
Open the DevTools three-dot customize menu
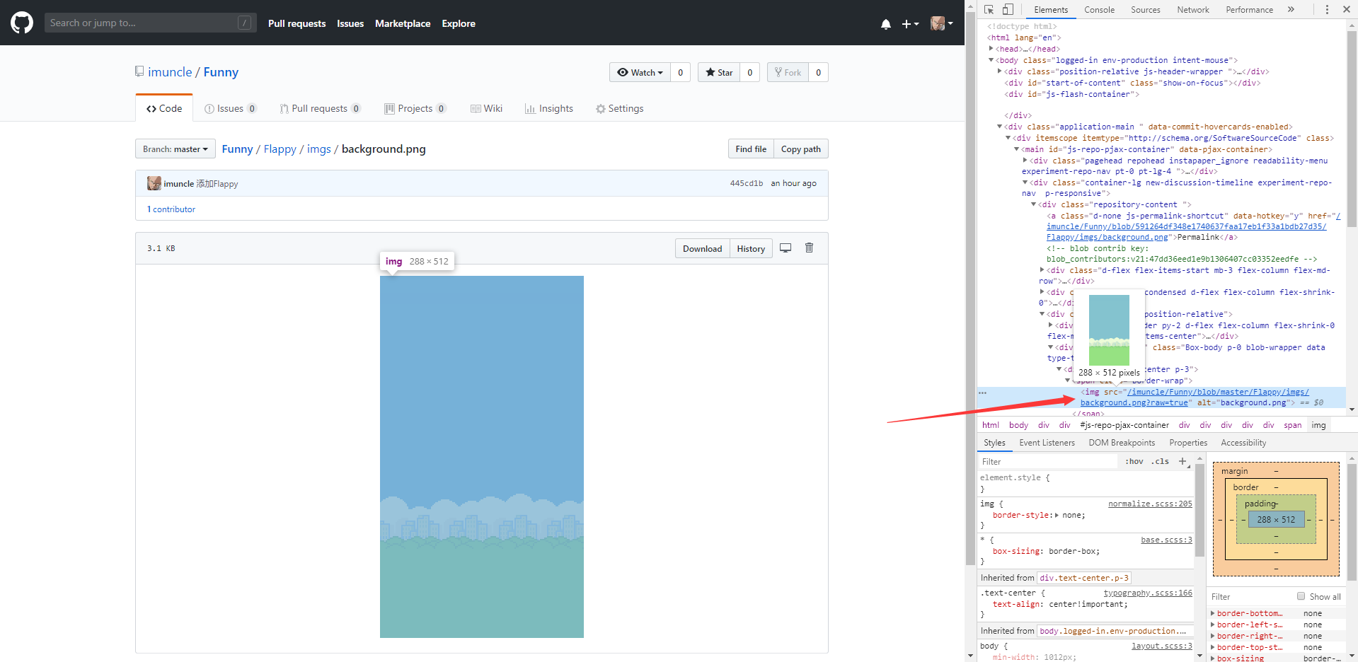(x=1327, y=9)
